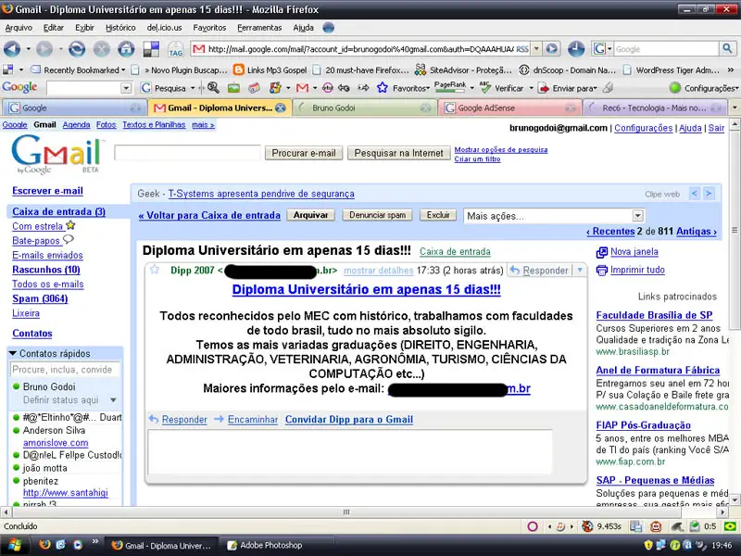The width and height of the screenshot is (741, 556).
Task: Click the Arquivar button
Action: click(310, 215)
